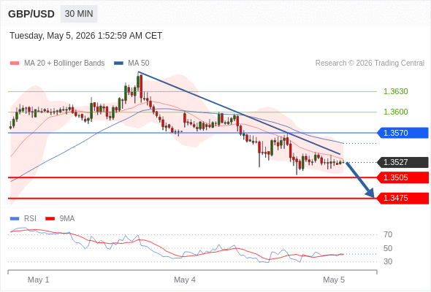Click the May 1 date axis label
431x292 pixels.
pyautogui.click(x=38, y=280)
